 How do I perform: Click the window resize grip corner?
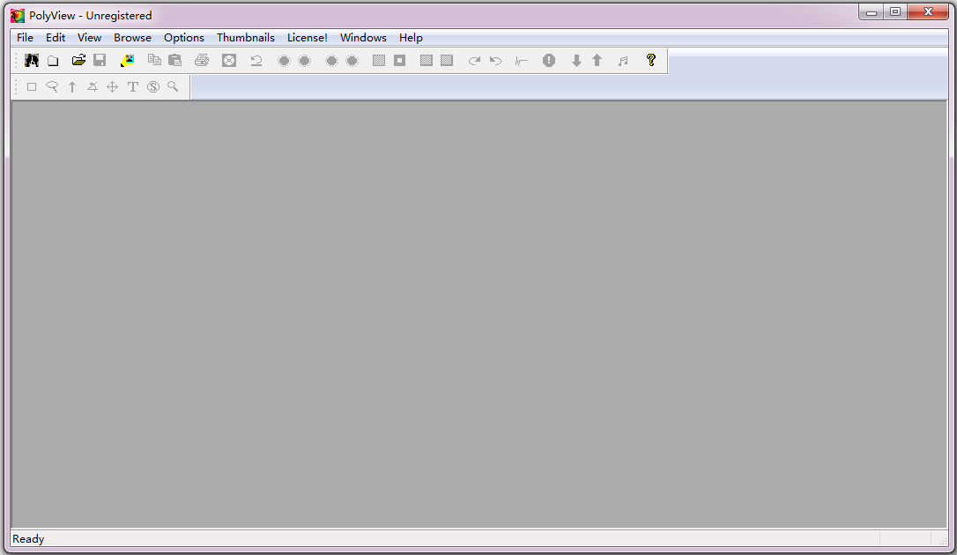click(x=943, y=540)
